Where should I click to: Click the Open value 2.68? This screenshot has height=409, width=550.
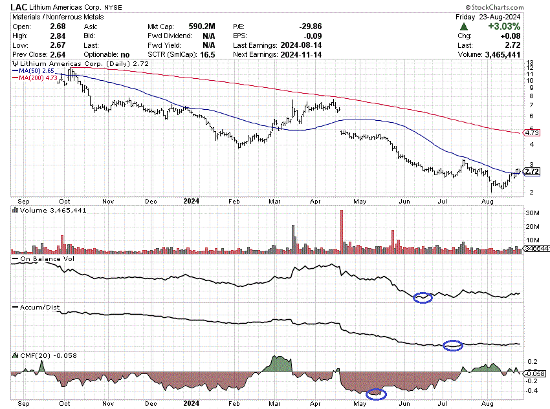pyautogui.click(x=58, y=26)
